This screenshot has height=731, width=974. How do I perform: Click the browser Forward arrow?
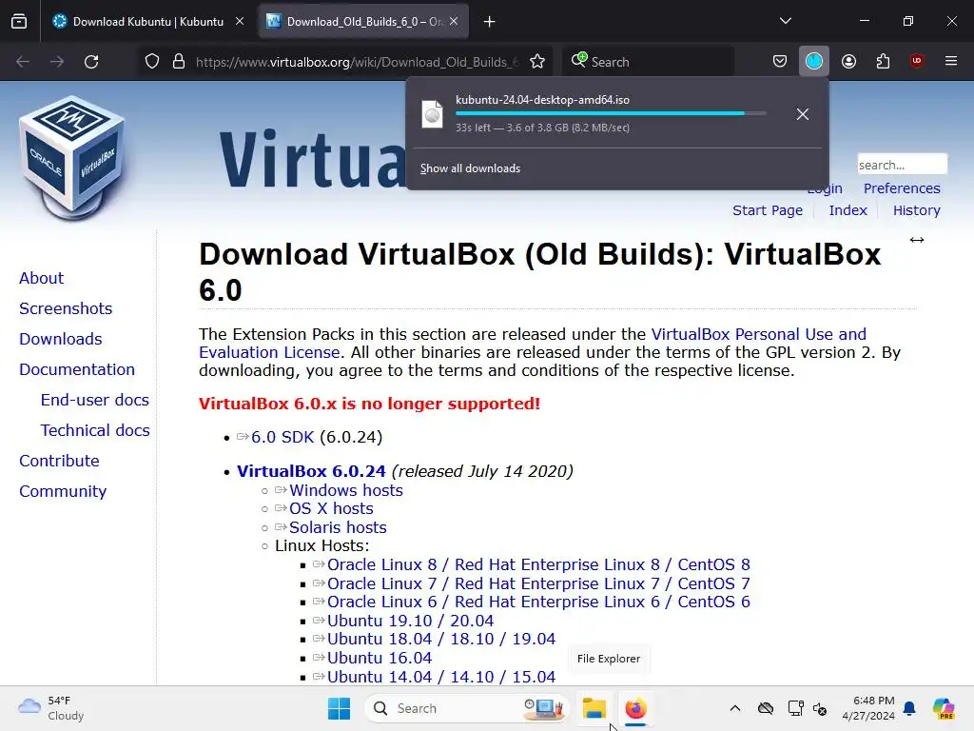(57, 62)
